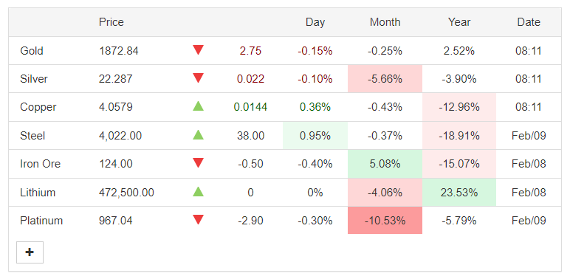Click Lithium's green 23.53% year cell
This screenshot has height=279, width=570.
pos(459,192)
